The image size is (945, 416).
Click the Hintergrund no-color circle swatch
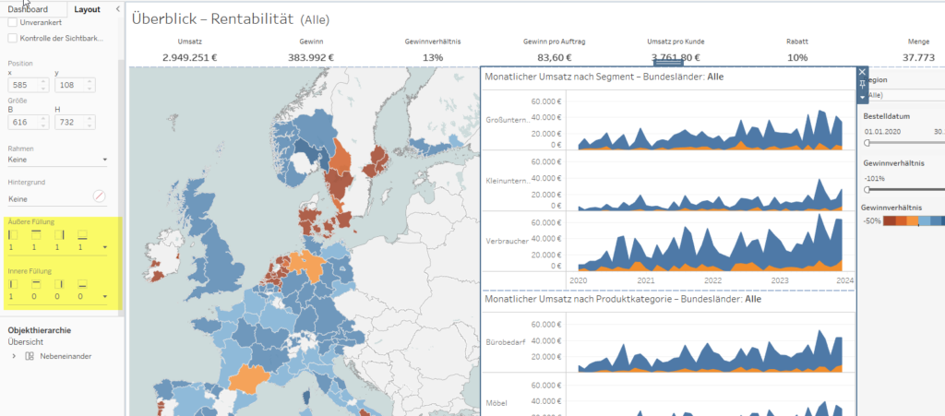100,196
